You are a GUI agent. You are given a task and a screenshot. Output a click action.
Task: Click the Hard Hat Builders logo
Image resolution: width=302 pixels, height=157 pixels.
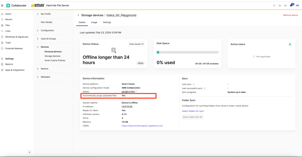click(37, 5)
